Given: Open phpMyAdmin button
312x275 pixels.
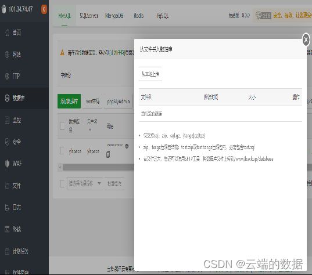Looking at the screenshot, I should tap(119, 102).
